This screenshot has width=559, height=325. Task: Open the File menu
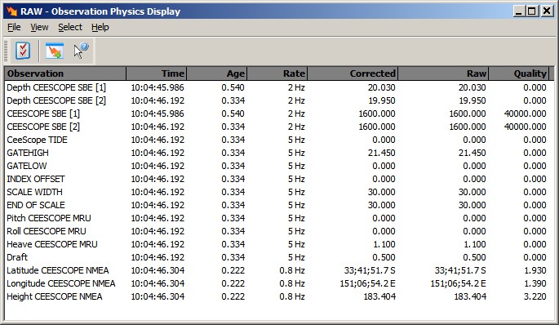click(14, 27)
